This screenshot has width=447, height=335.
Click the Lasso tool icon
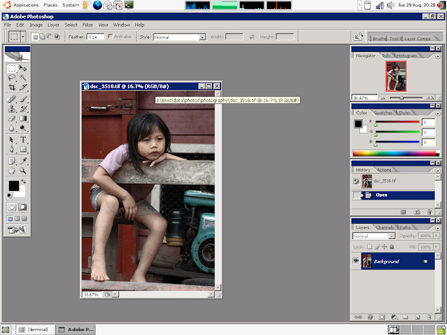coord(12,78)
